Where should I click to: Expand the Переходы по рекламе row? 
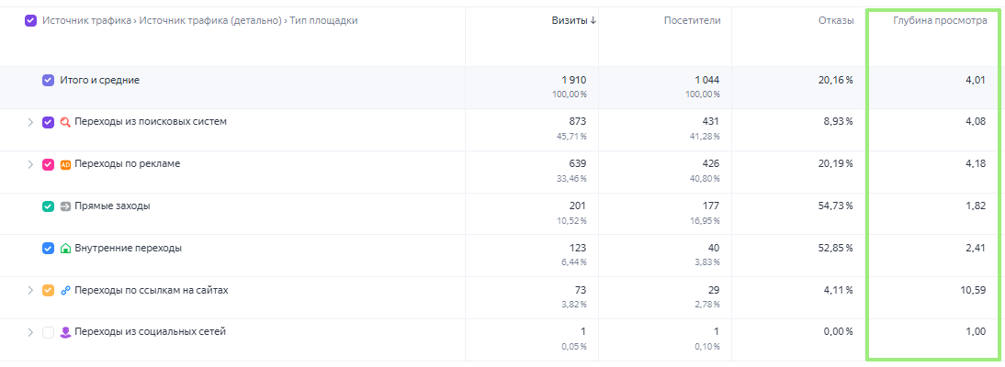coord(30,164)
